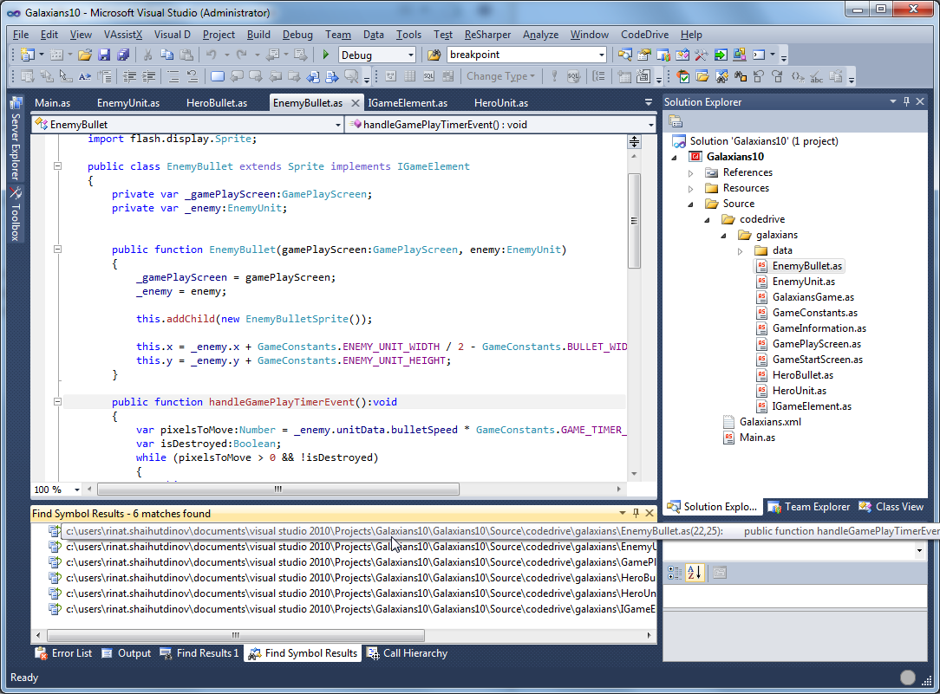The height and width of the screenshot is (694, 940).
Task: Save the current file with floppy icon
Action: tap(104, 55)
